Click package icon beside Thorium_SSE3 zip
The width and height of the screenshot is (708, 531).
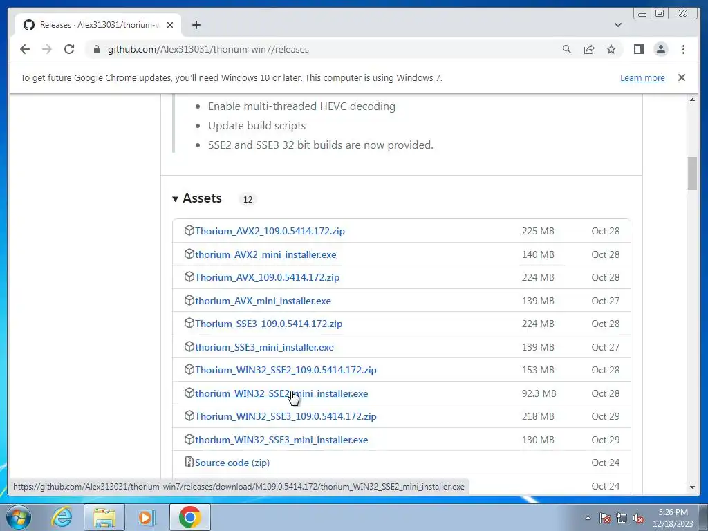(x=189, y=323)
